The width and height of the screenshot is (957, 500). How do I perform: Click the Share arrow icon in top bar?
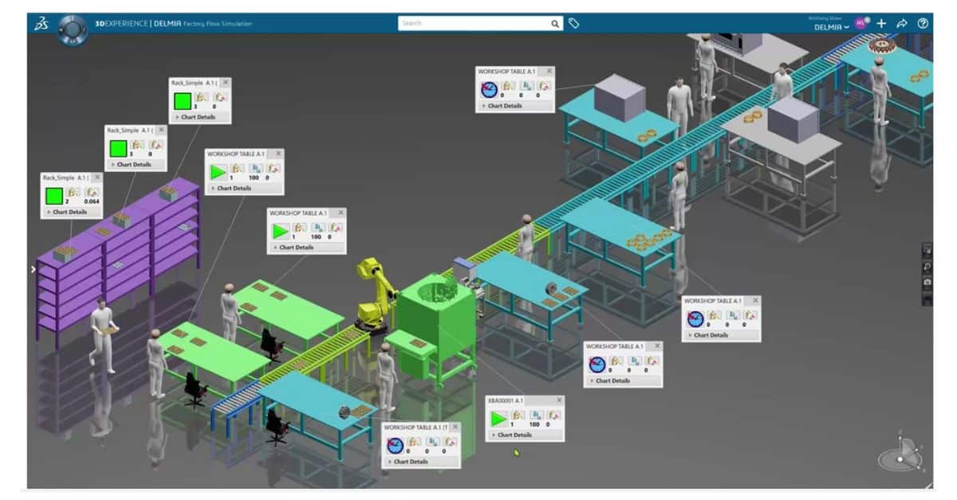click(x=901, y=25)
